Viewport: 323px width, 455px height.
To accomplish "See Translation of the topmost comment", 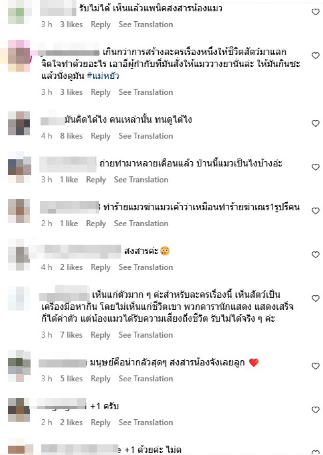I will (x=145, y=24).
